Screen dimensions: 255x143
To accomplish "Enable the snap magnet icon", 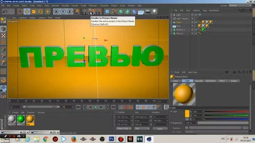I will [x=3, y=80].
